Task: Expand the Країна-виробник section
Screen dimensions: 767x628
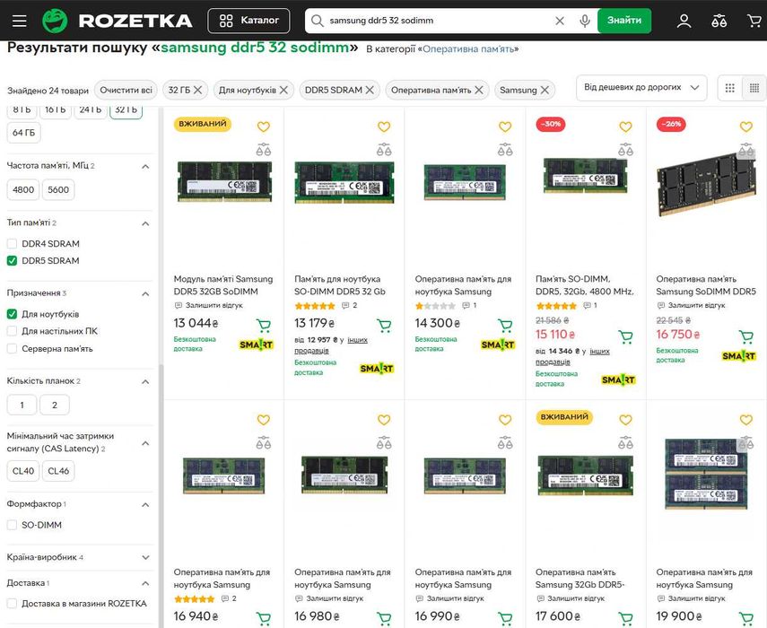Action: (145, 557)
